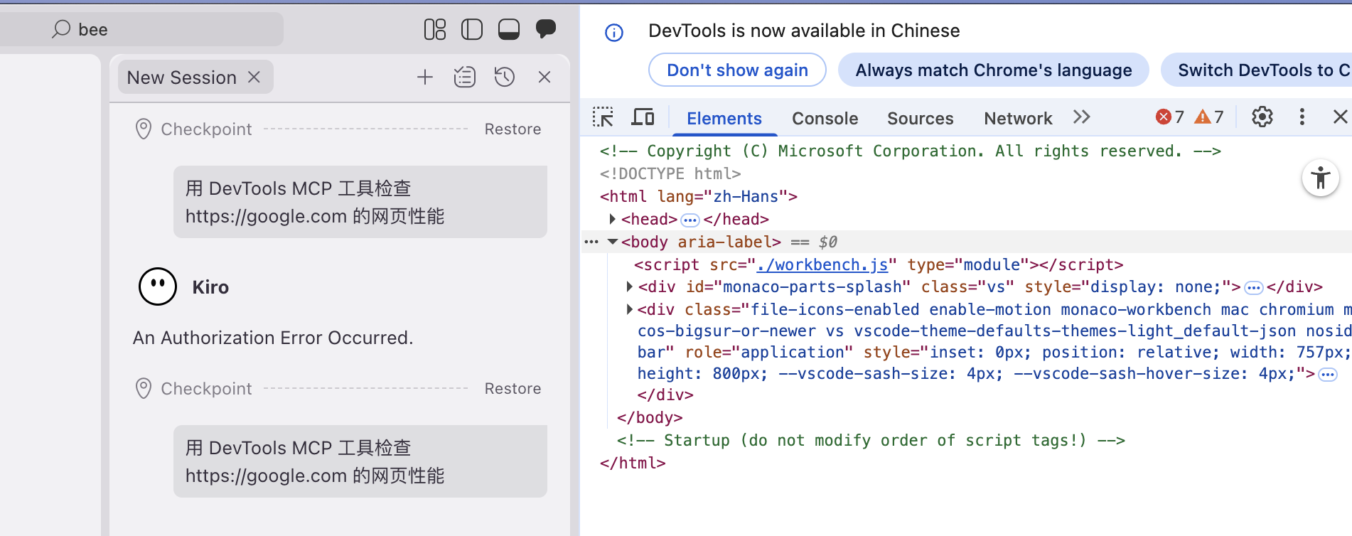Expand the head element node
The image size is (1352, 536).
coord(612,219)
